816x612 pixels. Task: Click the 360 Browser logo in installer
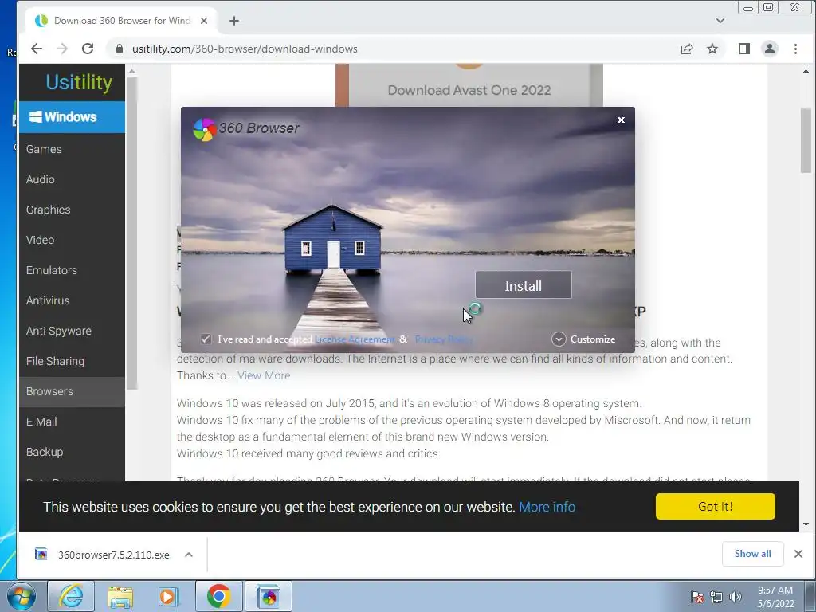click(x=204, y=129)
